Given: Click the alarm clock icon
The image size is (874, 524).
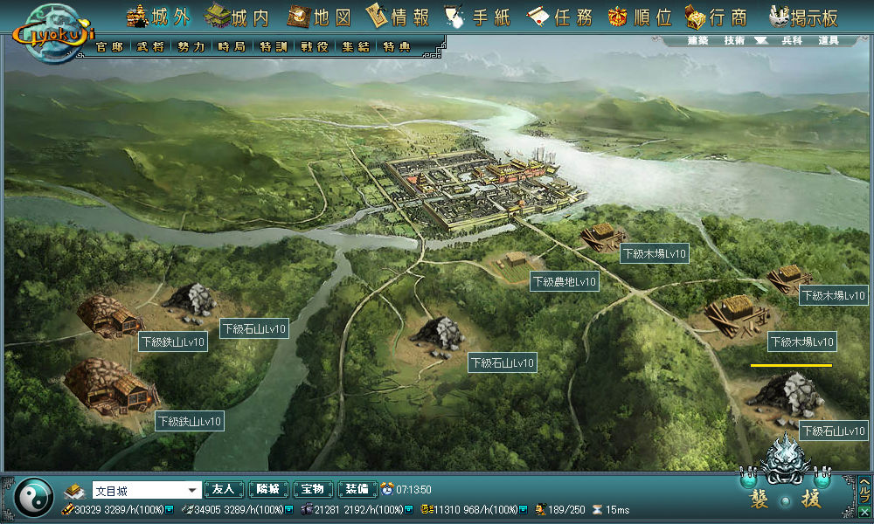Looking at the screenshot, I should coord(387,489).
